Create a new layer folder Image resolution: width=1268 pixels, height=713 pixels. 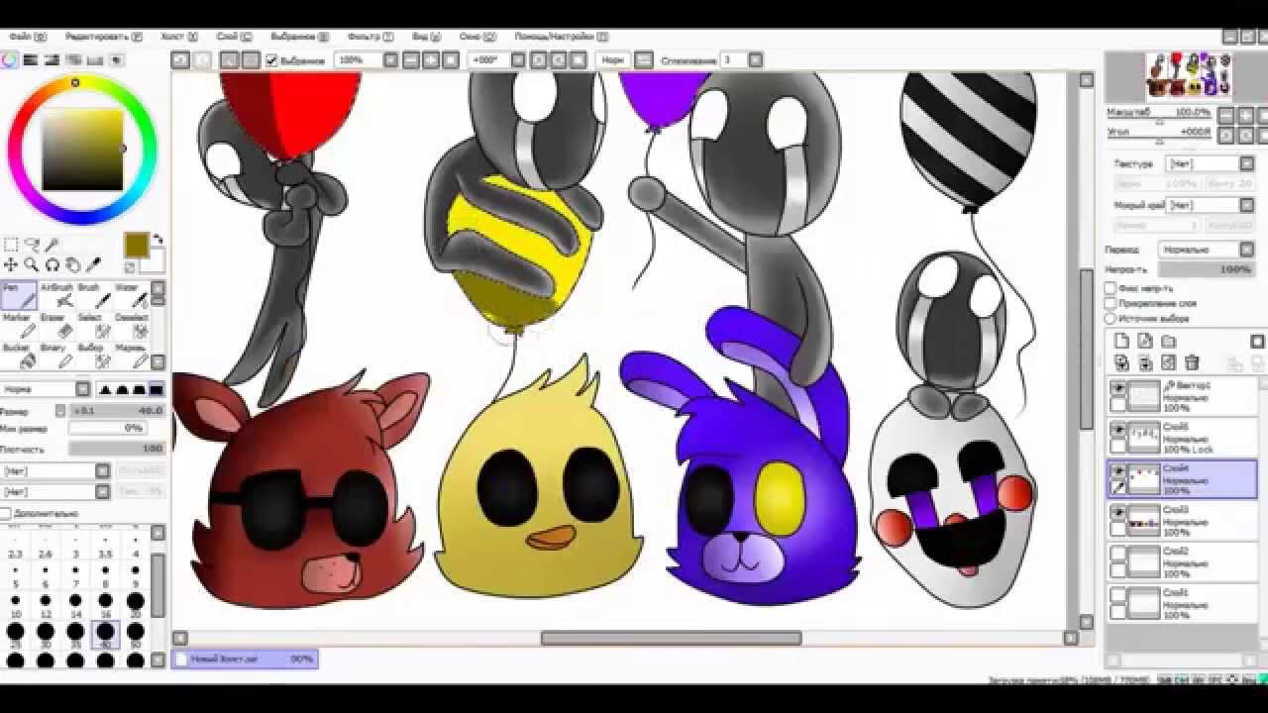tap(1169, 342)
